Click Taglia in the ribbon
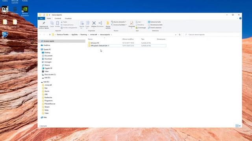Viewport: 252px width, 141px height. (64, 22)
